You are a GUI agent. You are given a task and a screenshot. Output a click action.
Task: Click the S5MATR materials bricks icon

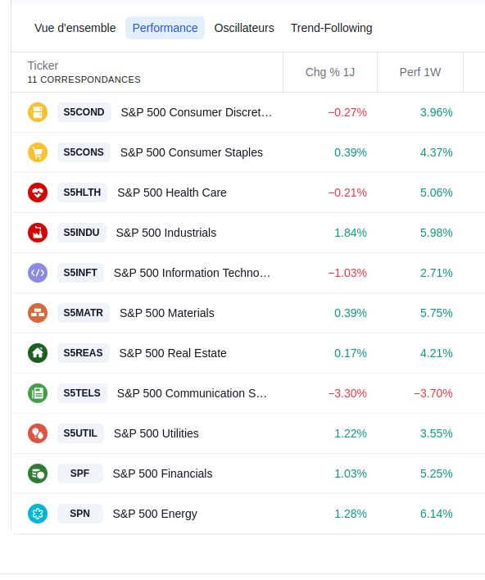38,313
